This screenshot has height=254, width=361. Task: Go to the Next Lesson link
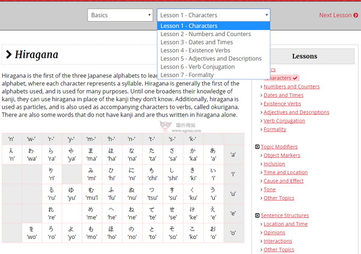click(335, 15)
